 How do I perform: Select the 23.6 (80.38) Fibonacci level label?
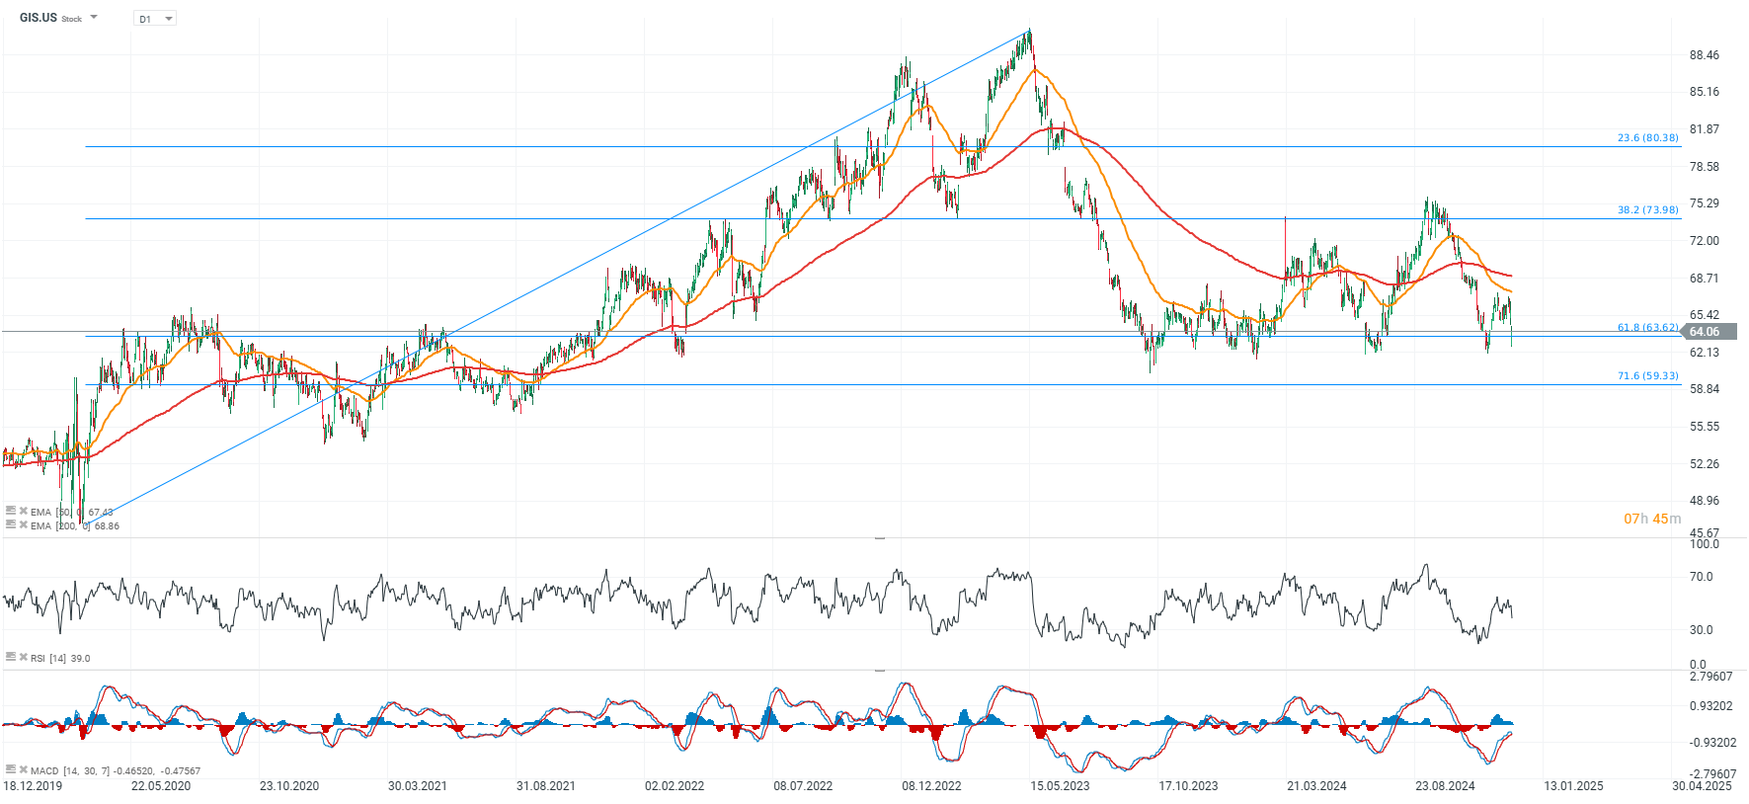(x=1647, y=138)
